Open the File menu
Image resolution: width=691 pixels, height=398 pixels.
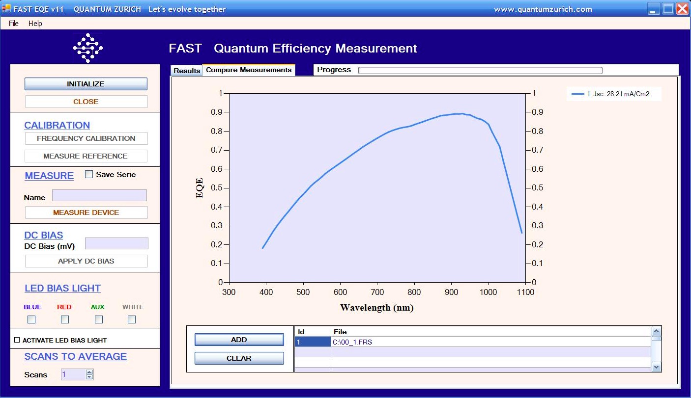point(13,23)
